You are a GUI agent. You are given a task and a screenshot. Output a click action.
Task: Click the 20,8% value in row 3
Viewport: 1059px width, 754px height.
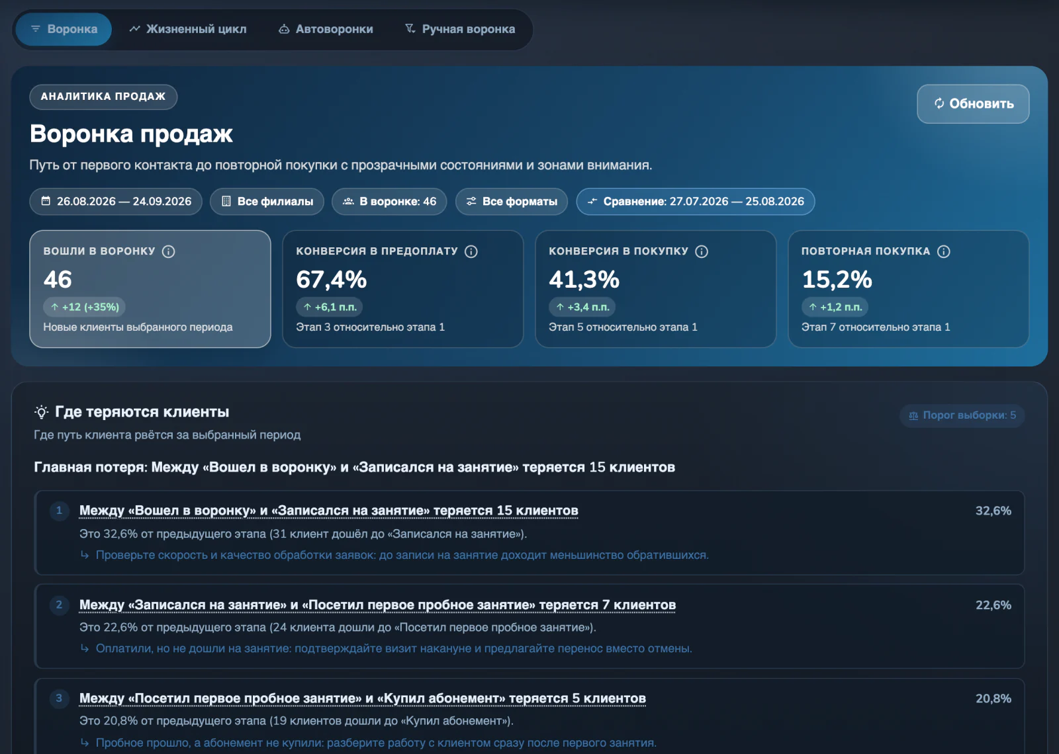click(993, 698)
